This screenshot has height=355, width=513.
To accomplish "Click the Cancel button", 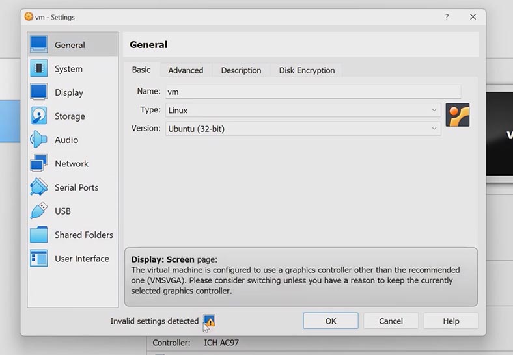I will click(391, 321).
